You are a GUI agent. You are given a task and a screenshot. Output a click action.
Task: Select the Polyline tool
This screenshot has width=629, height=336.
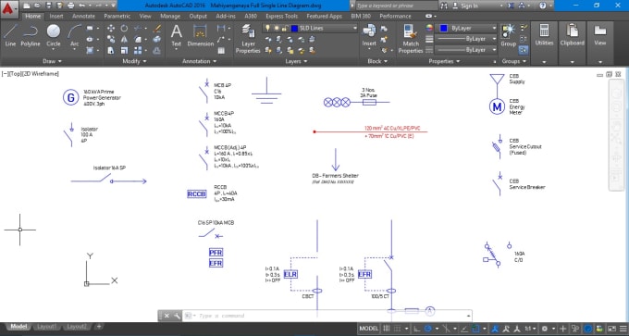pyautogui.click(x=31, y=35)
